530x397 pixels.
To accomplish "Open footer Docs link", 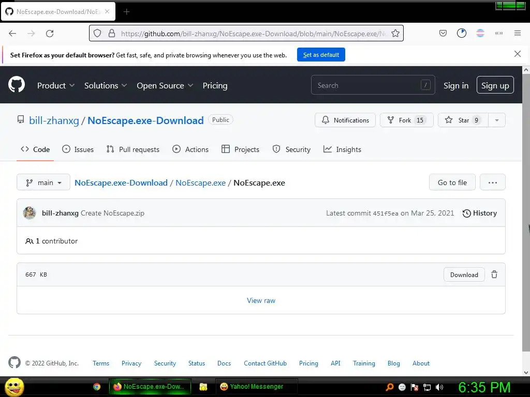I will pos(224,363).
